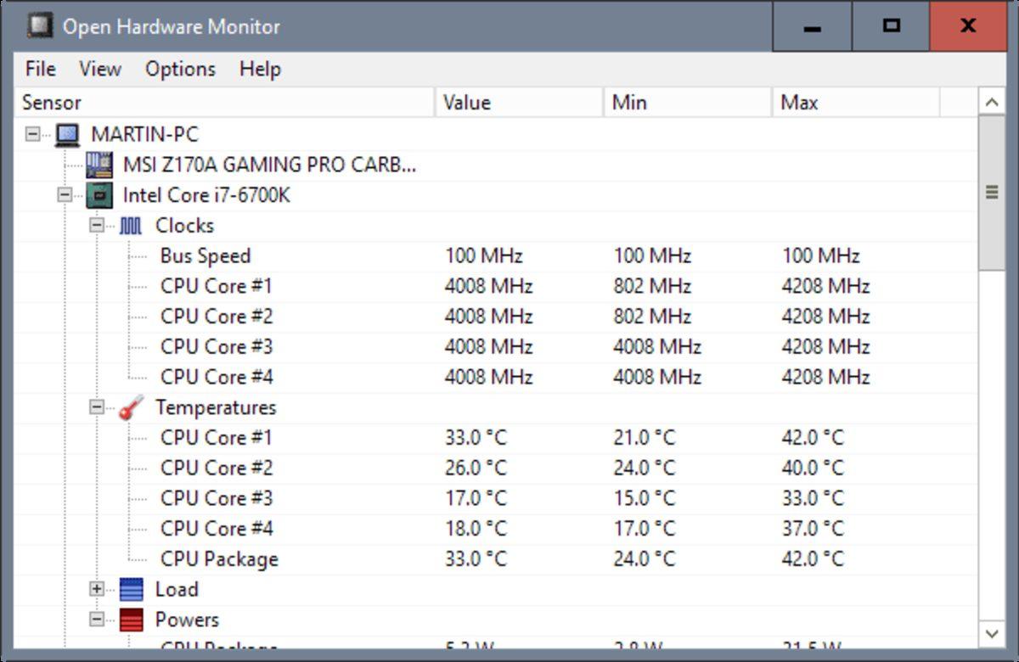1019x662 pixels.
Task: Click the red thermometer Temperatures icon
Action: click(131, 408)
